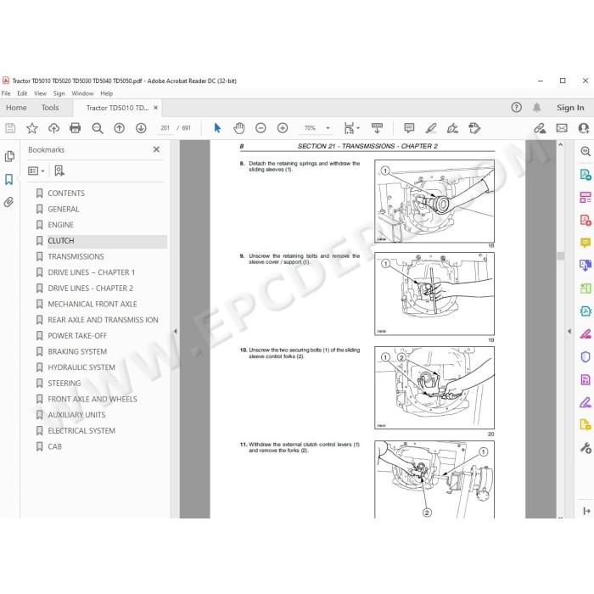The width and height of the screenshot is (594, 594).
Task: Open the Window menu
Action: [82, 93]
